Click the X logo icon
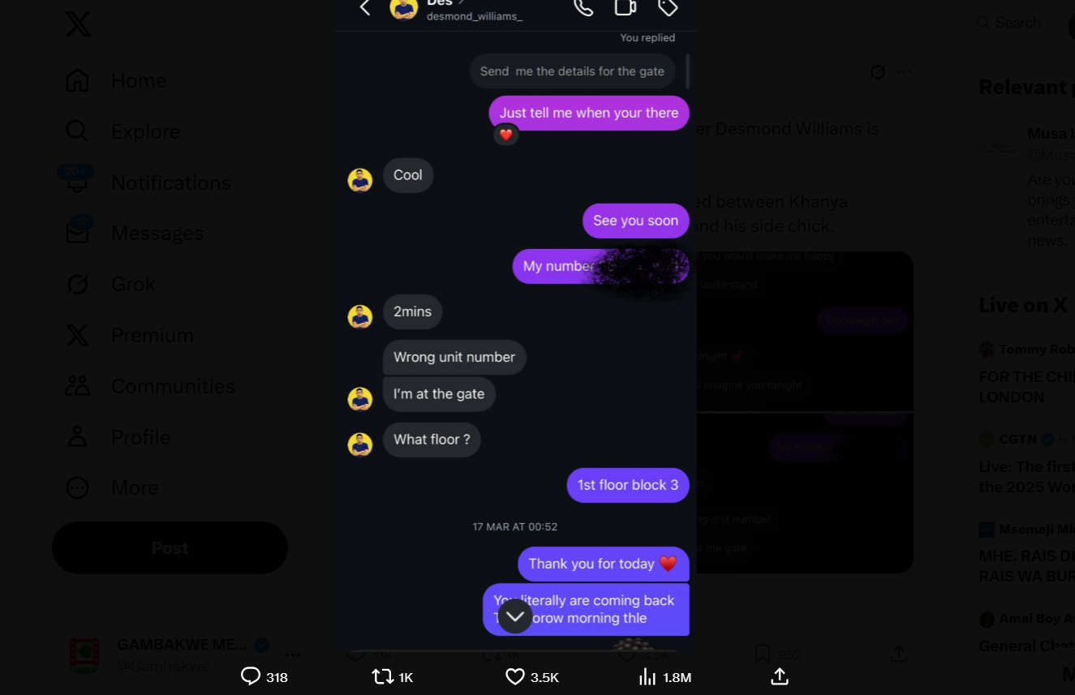Image resolution: width=1075 pixels, height=695 pixels. coord(78,24)
